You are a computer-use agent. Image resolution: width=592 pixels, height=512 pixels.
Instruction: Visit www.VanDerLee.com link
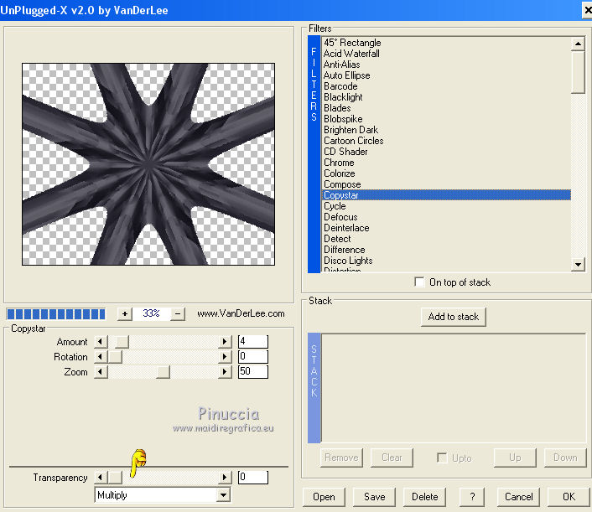click(x=241, y=313)
